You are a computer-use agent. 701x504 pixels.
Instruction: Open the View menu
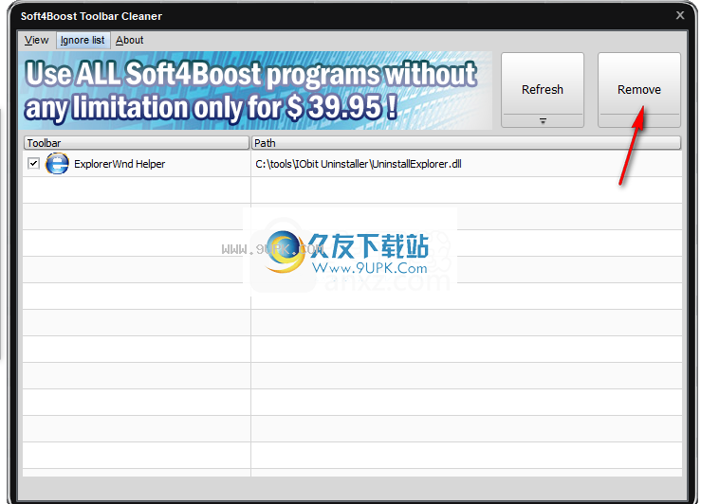(36, 40)
